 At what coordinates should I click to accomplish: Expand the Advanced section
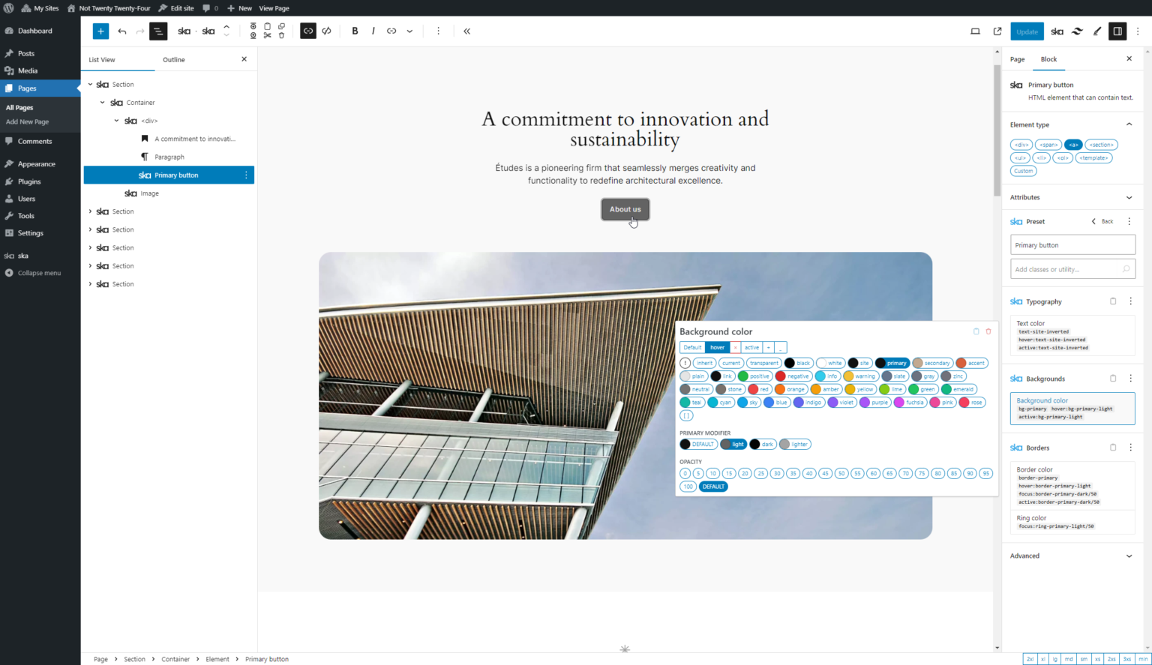1129,556
